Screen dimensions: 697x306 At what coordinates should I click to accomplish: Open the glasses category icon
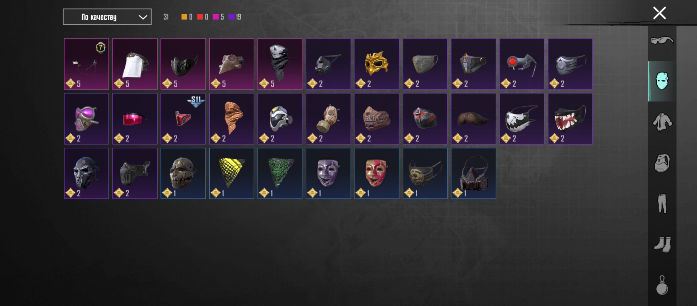[x=662, y=41]
